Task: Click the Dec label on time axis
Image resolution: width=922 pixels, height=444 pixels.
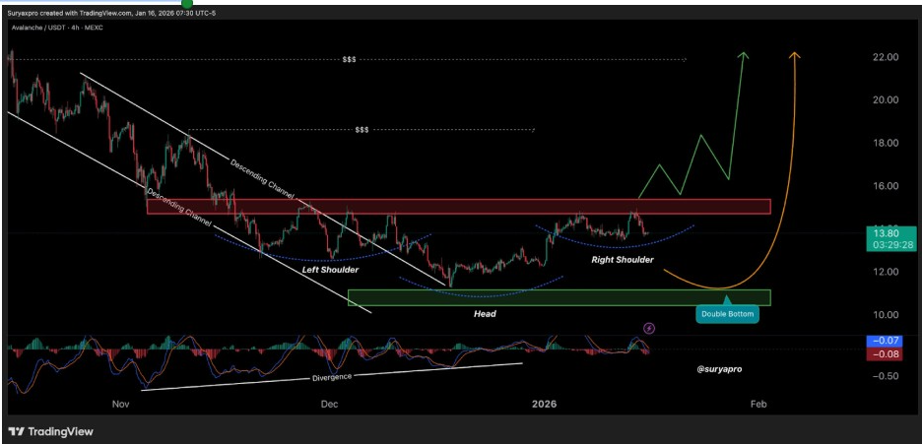Action: (x=329, y=404)
